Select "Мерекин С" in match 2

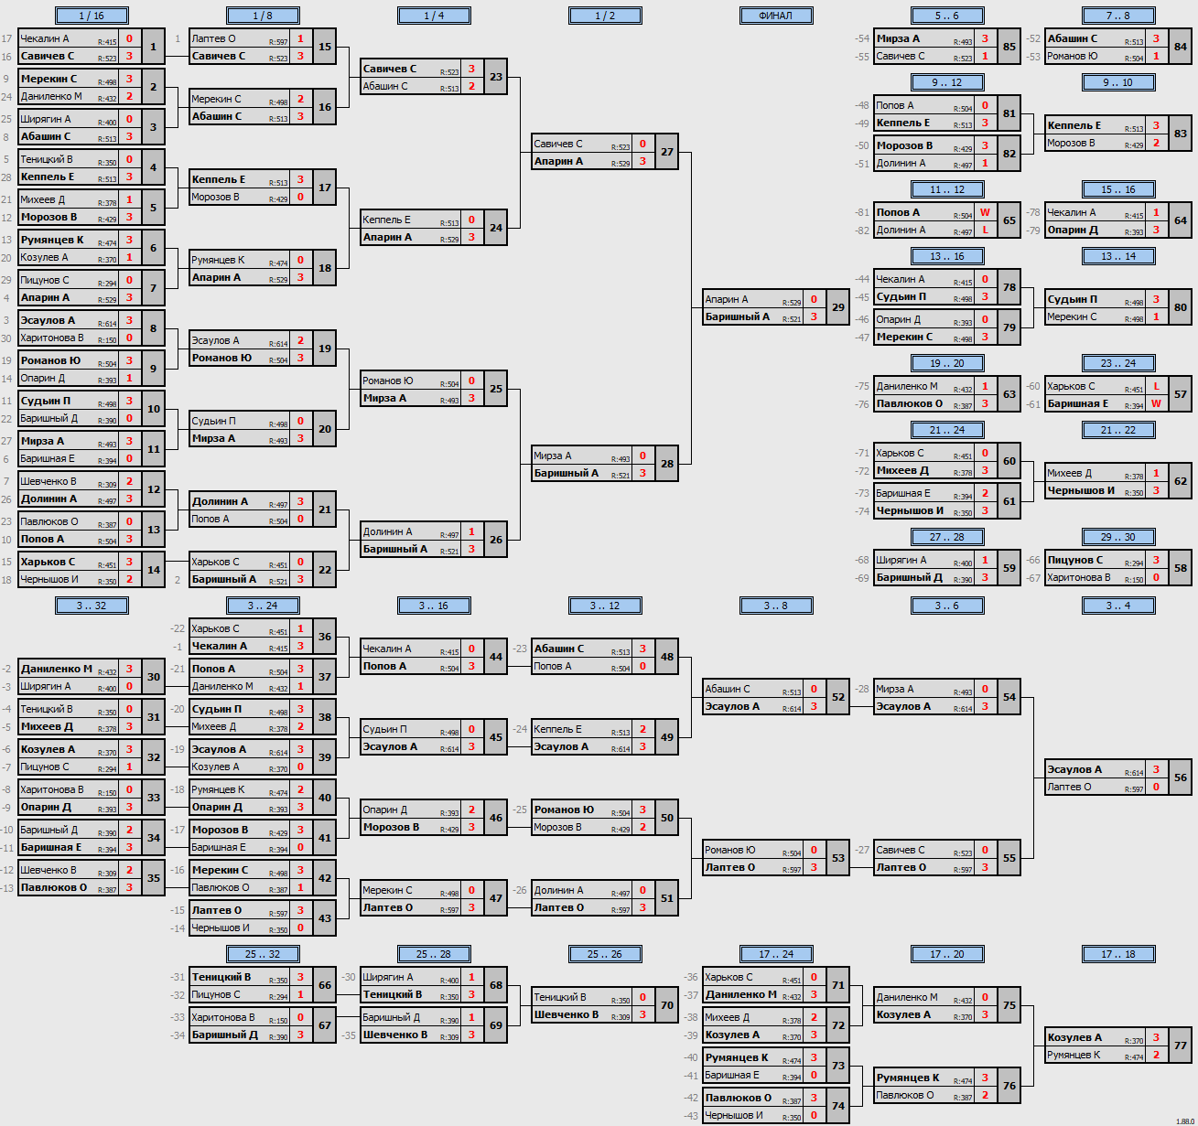click(49, 79)
